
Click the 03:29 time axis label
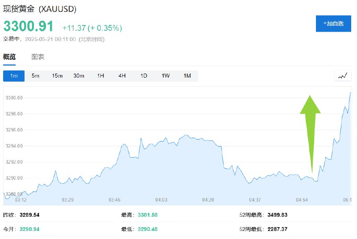(x=68, y=200)
